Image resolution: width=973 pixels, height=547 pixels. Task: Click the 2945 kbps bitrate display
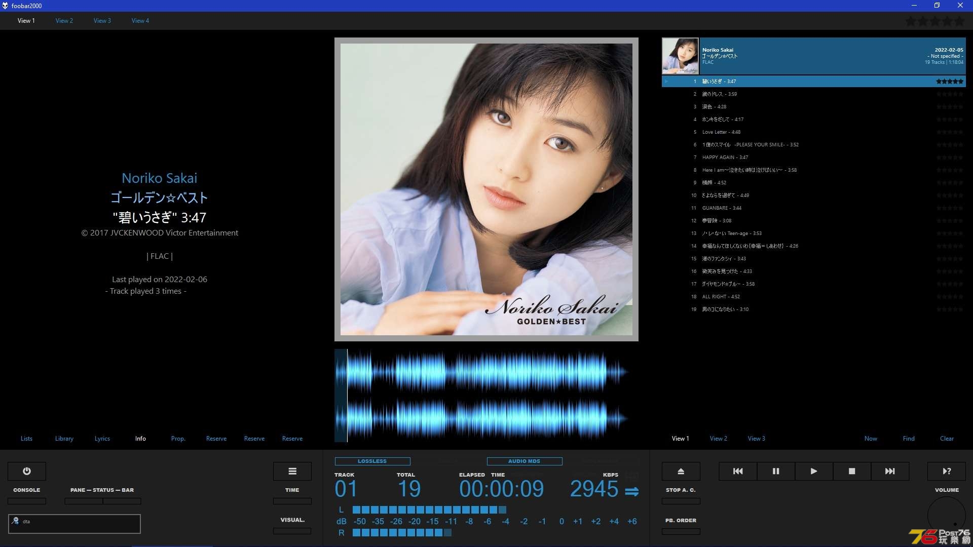(594, 489)
